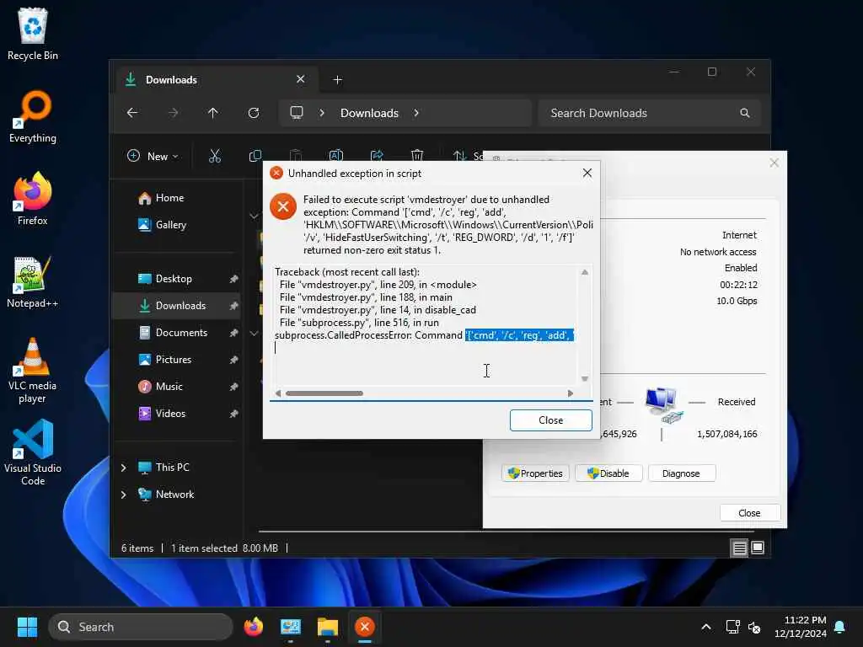Viewport: 863px width, 647px height.
Task: Click 'line 14, in disable_cad' traceback line
Action: [x=427, y=310]
